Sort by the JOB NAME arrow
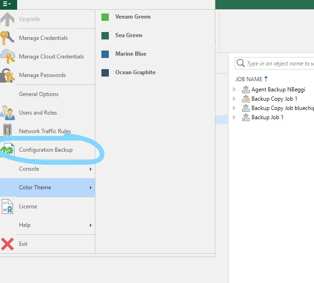The width and height of the screenshot is (314, 283). 266,79
